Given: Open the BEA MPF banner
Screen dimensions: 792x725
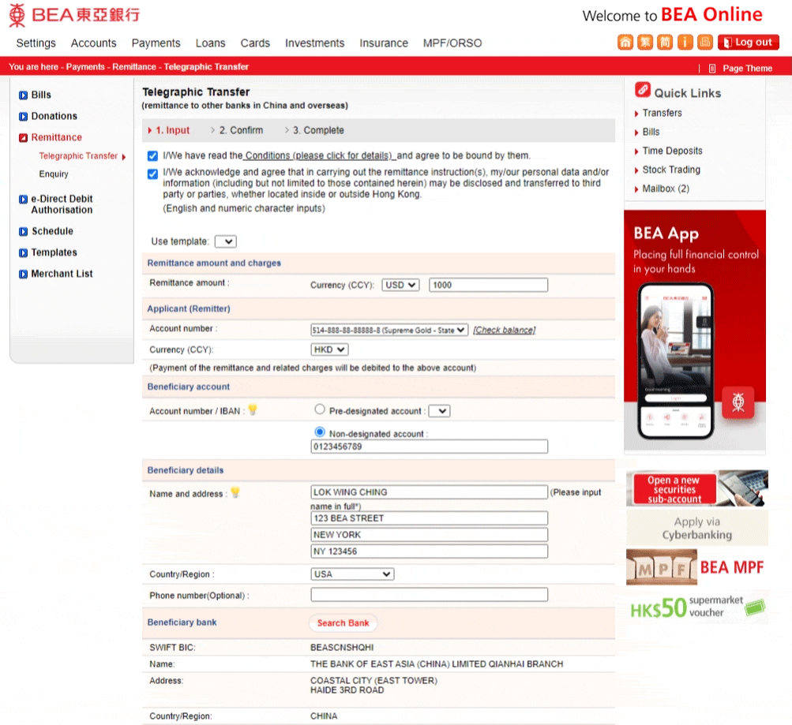Looking at the screenshot, I should (697, 567).
